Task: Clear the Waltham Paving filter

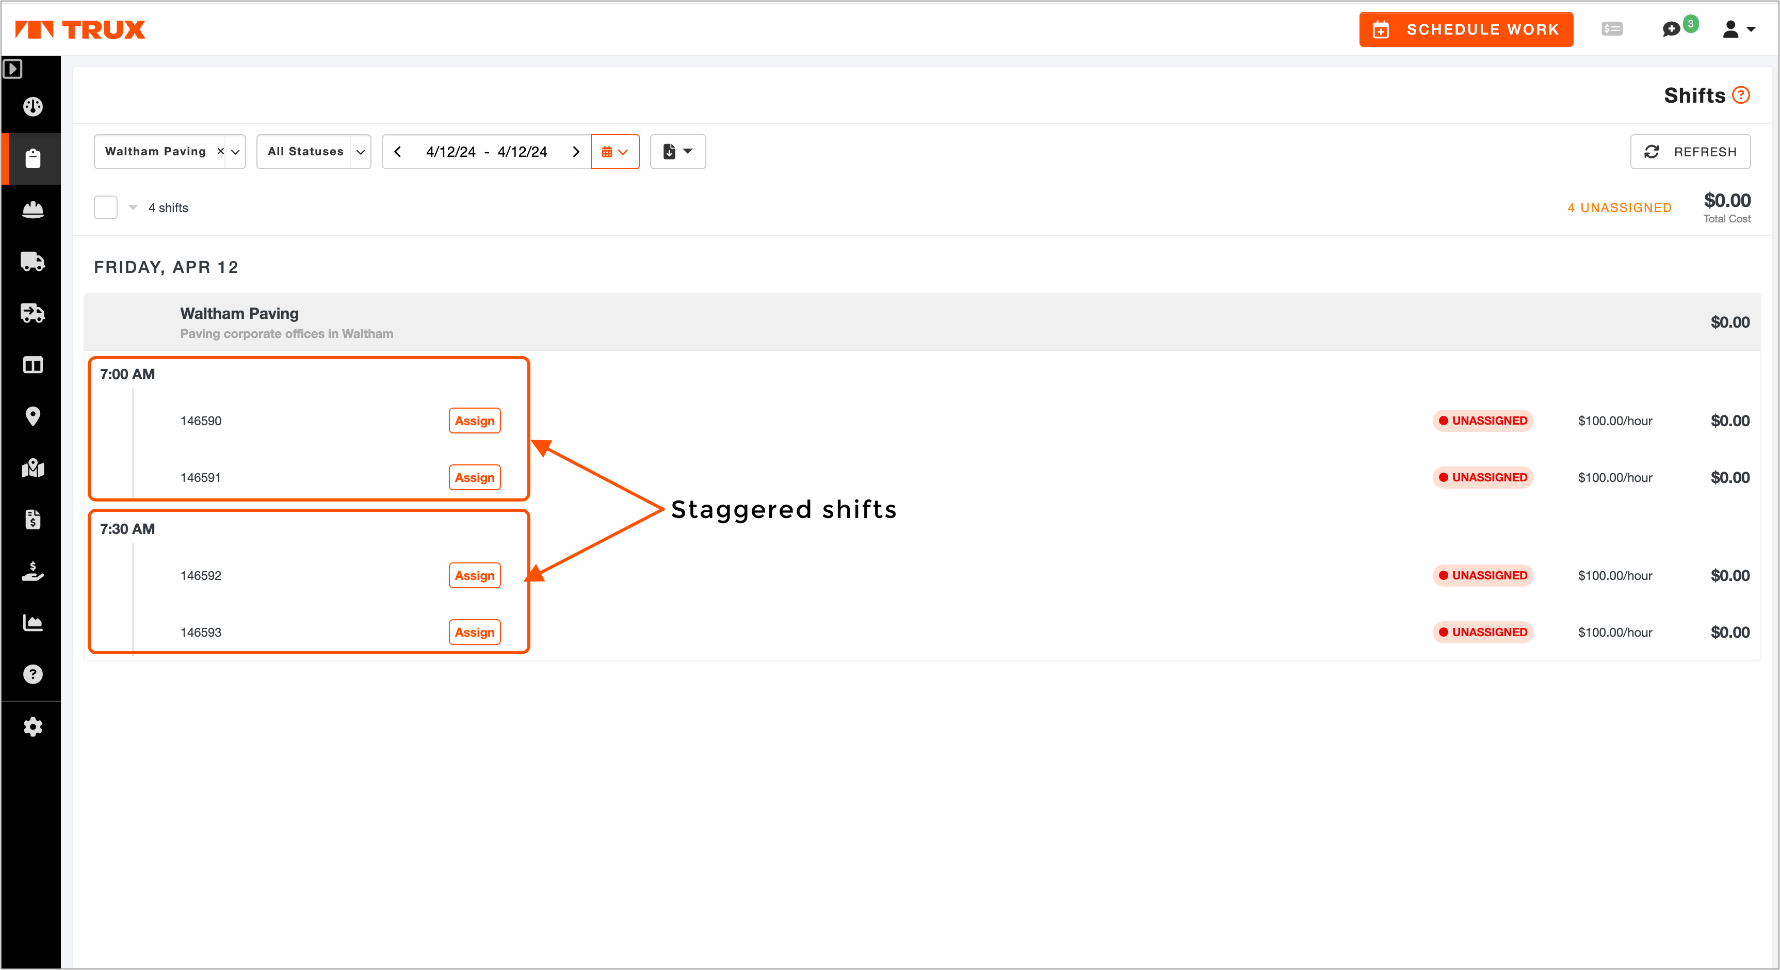Action: [x=220, y=151]
